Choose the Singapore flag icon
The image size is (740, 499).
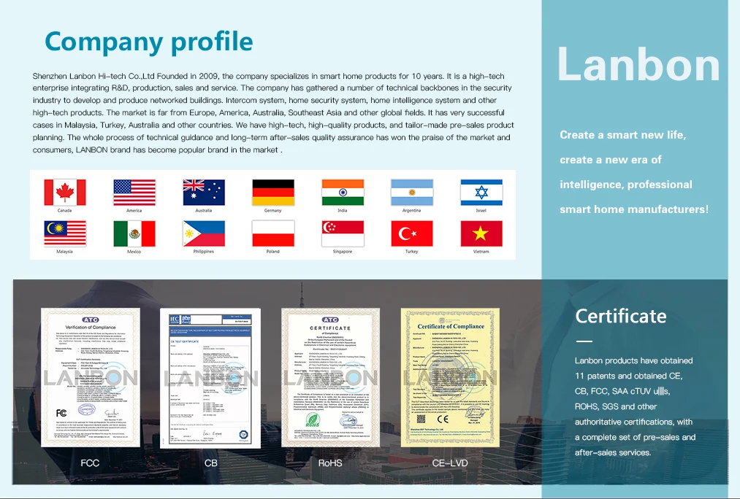click(343, 233)
